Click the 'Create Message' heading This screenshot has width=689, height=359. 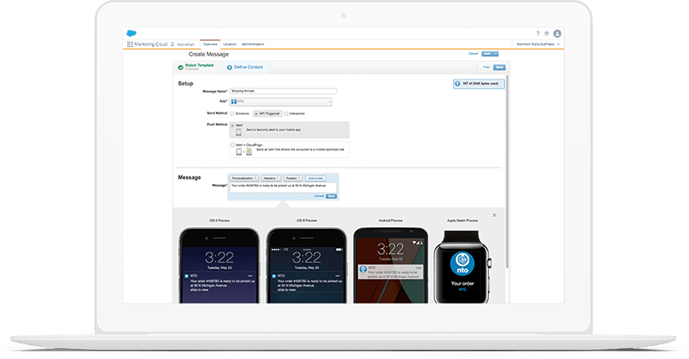click(x=209, y=55)
